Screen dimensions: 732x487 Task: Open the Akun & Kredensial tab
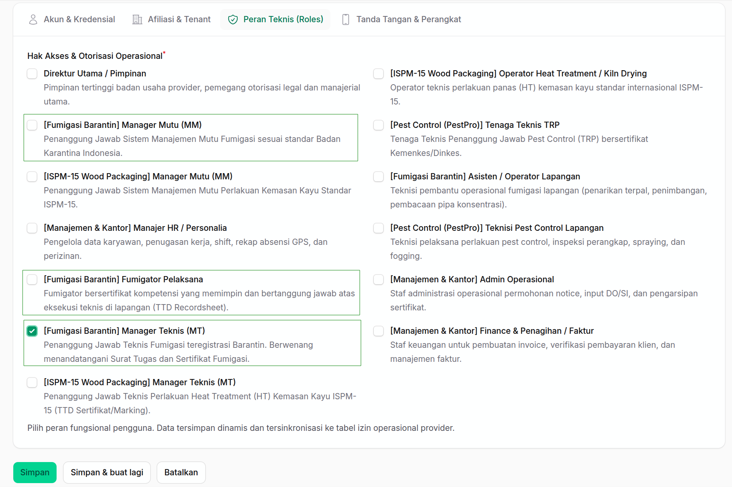(x=72, y=19)
